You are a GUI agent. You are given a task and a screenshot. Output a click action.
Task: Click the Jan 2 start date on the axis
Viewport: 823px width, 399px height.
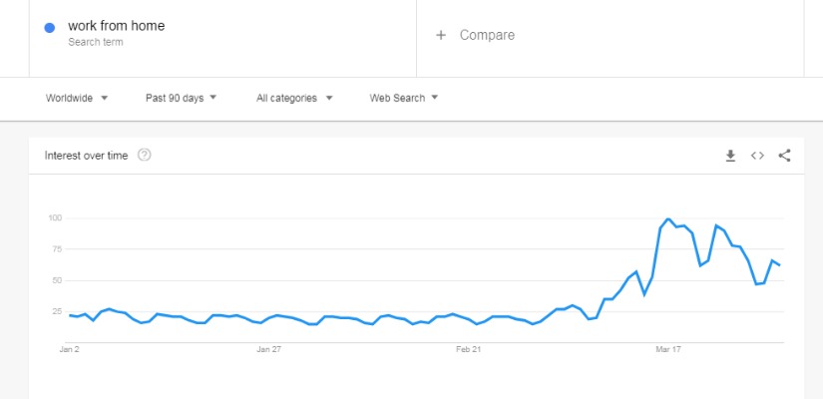tap(69, 350)
